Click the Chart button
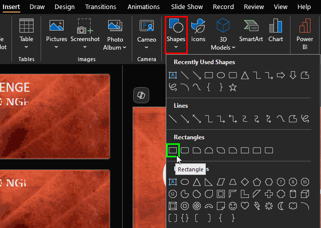Image resolution: width=321 pixels, height=228 pixels. coord(275,31)
